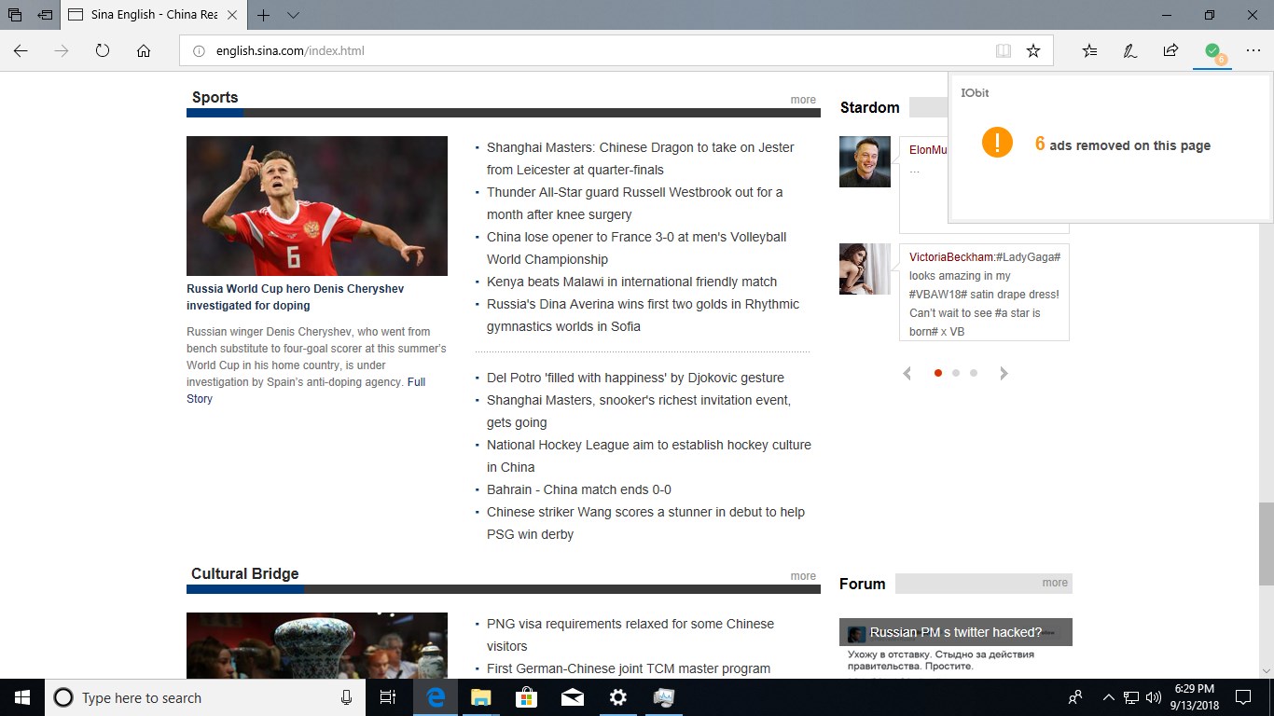
Task: Go back to the previous page
Action: (x=21, y=51)
